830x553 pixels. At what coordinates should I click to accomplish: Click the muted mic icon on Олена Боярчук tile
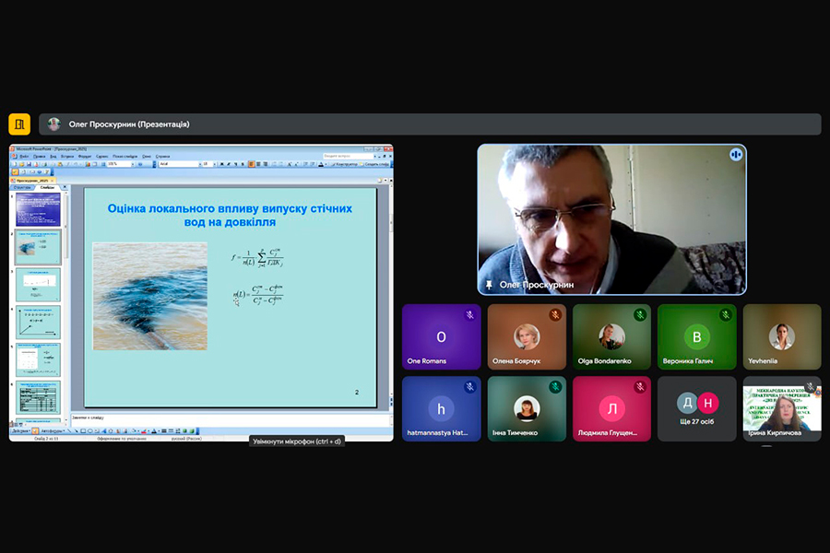click(555, 315)
